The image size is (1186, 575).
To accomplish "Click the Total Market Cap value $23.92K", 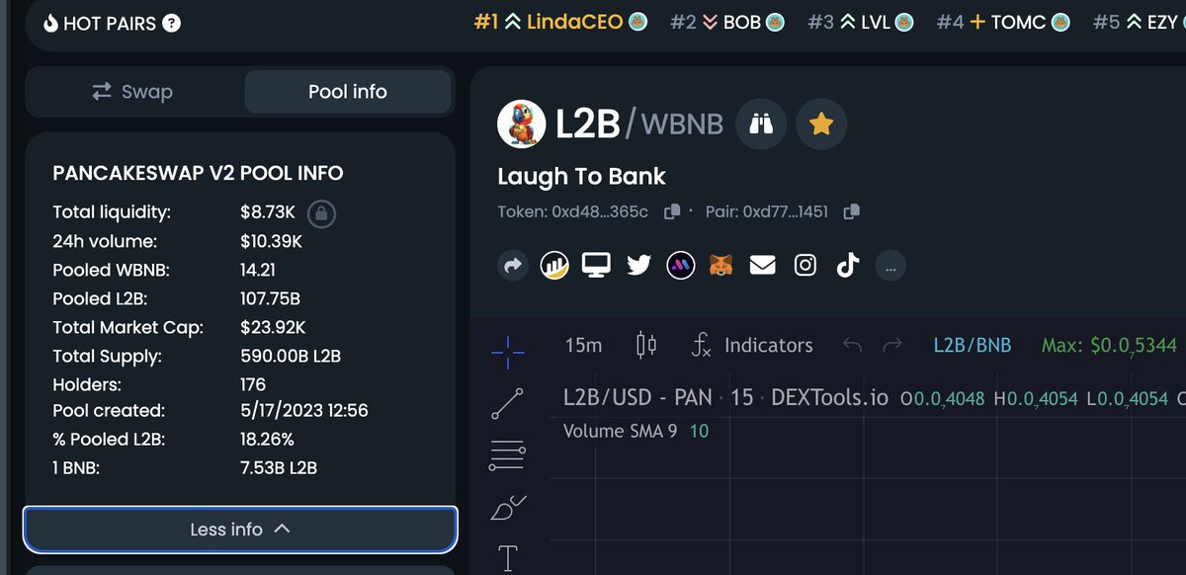I will coord(273,327).
